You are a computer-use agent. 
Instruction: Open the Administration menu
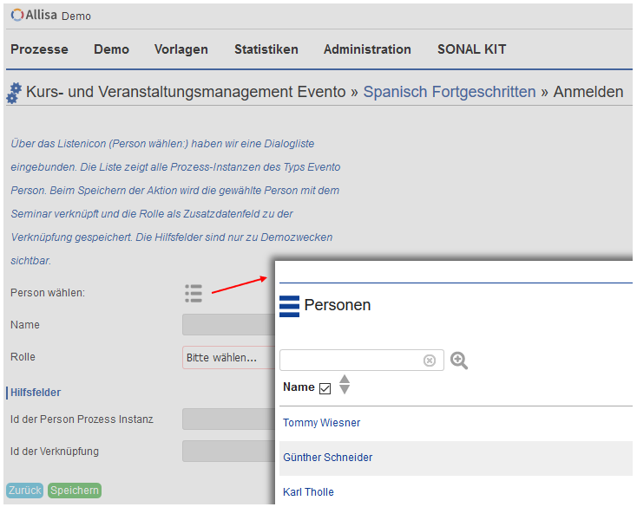[x=367, y=49]
